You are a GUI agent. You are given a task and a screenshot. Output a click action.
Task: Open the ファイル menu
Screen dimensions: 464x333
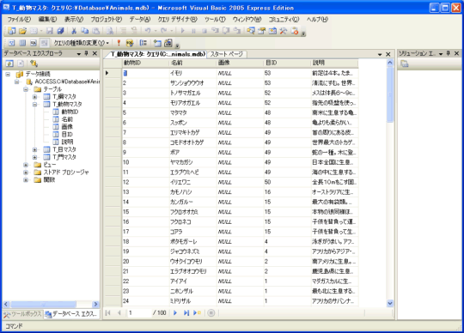pos(19,20)
